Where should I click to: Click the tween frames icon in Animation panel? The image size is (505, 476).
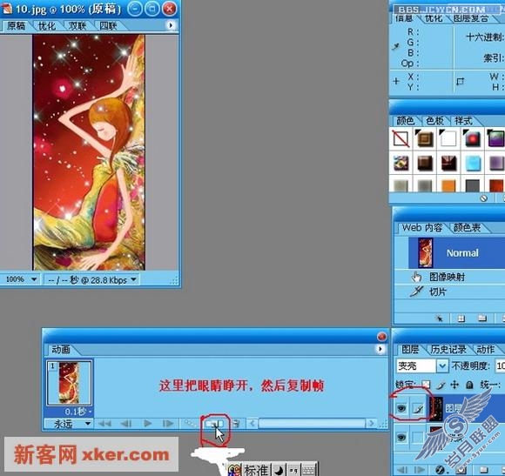190,424
